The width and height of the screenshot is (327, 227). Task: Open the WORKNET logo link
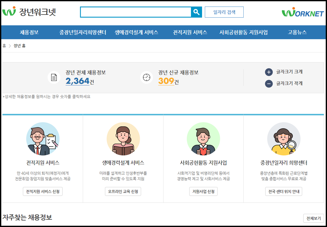click(303, 12)
